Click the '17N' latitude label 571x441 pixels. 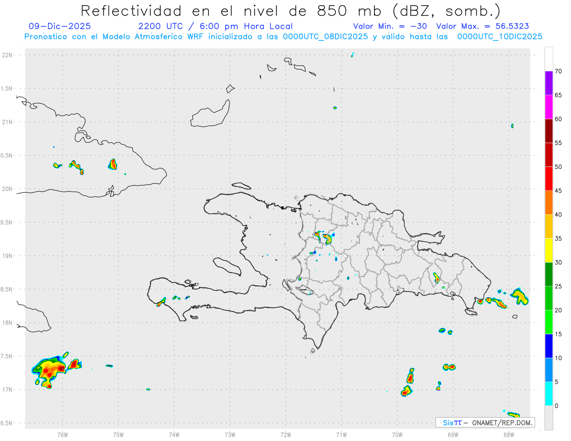point(7,390)
